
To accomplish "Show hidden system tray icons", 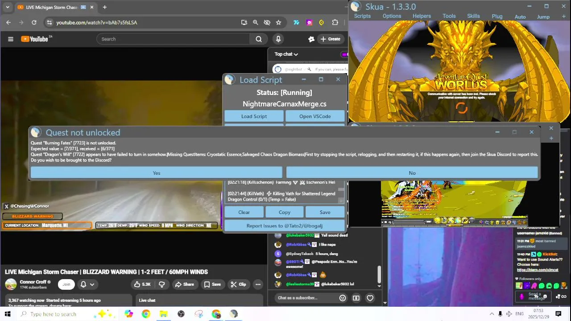I will (492, 314).
